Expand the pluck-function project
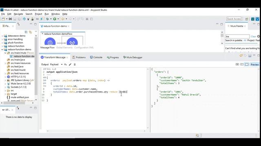 (2, 43)
